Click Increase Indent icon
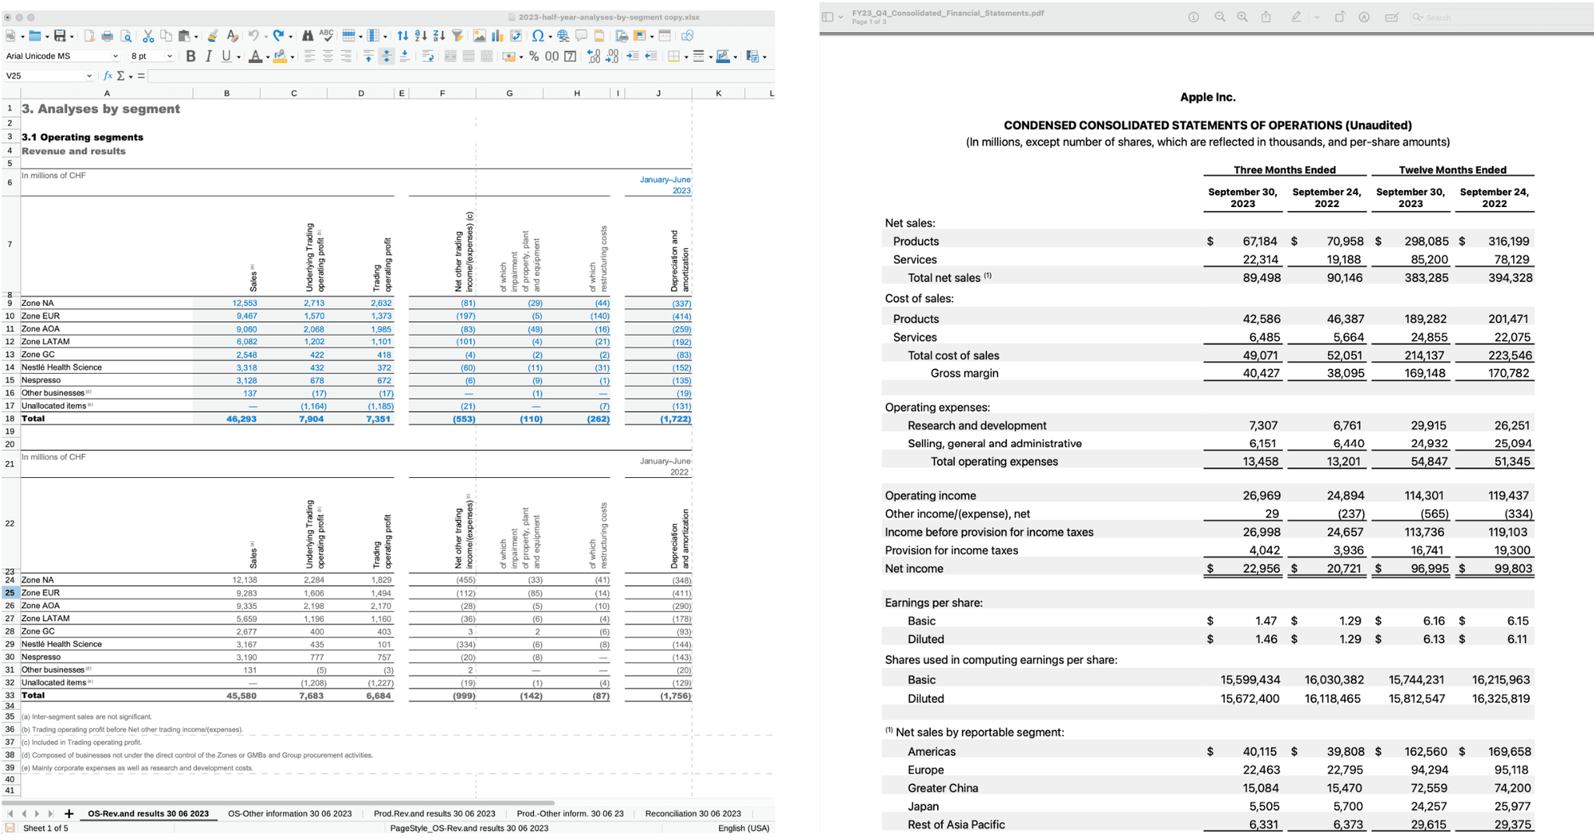1594x840 pixels. click(x=633, y=56)
